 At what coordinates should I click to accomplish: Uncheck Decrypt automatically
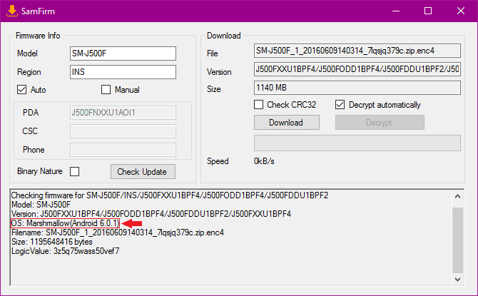(340, 105)
